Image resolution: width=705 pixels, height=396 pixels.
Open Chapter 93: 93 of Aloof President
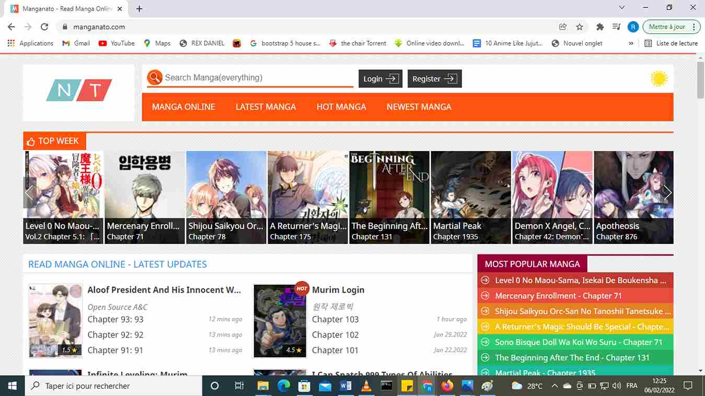click(x=115, y=319)
